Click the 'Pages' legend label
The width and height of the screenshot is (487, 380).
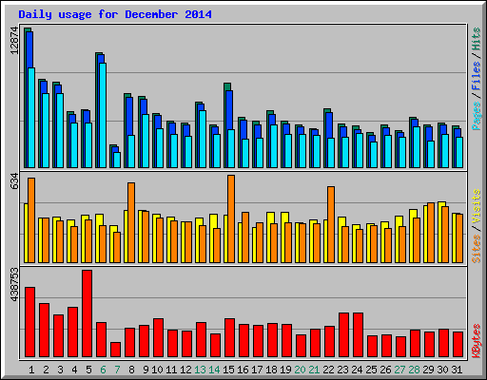point(476,116)
